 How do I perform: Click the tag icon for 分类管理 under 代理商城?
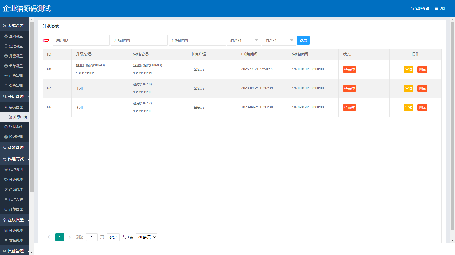tap(6, 180)
